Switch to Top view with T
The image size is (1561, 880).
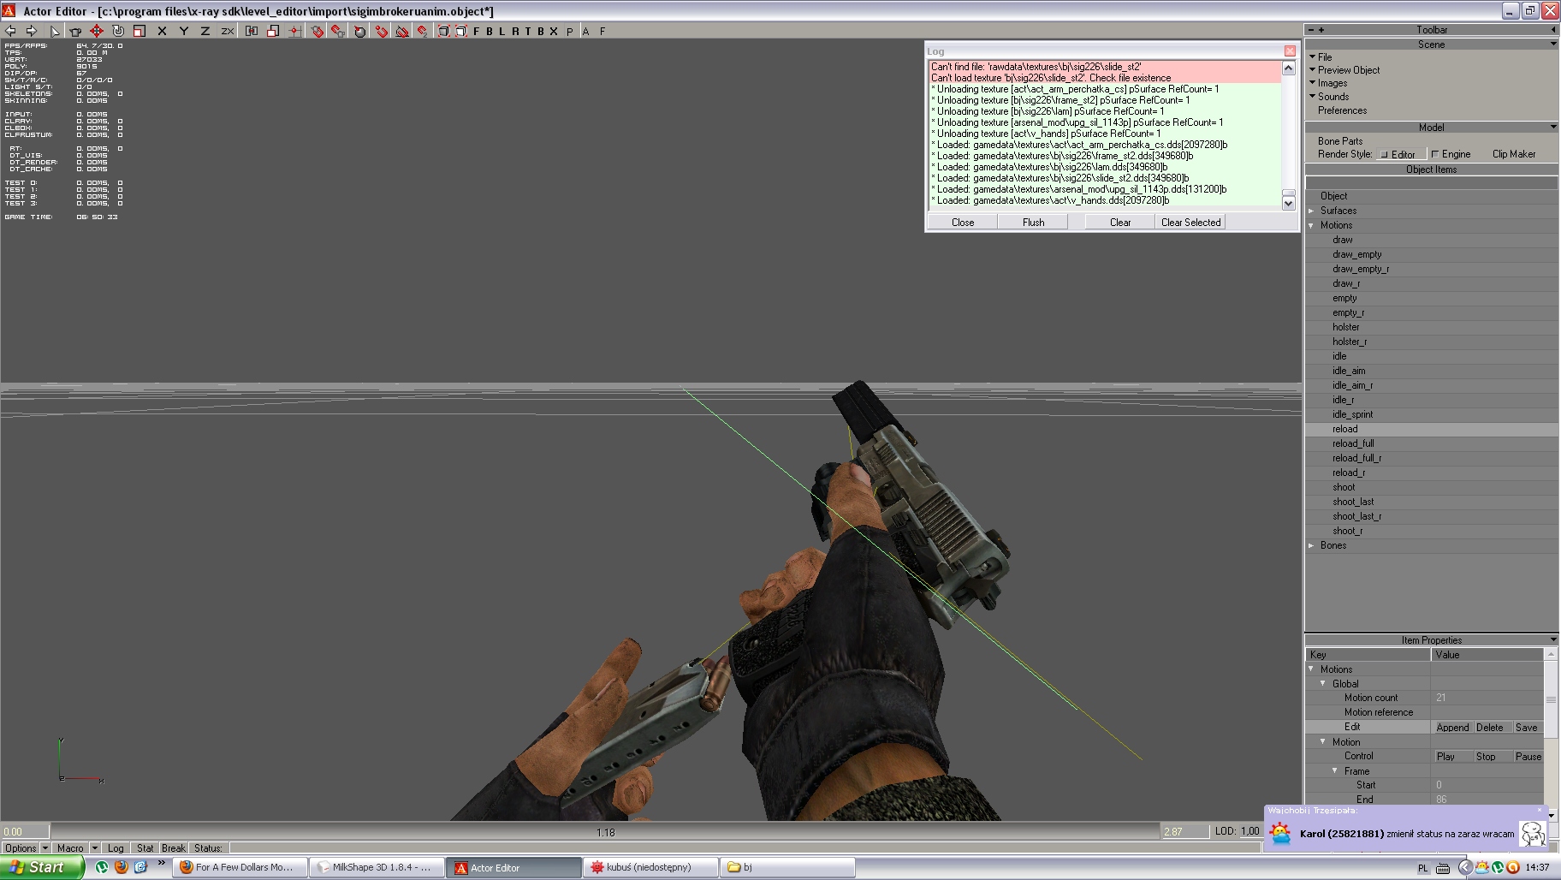click(x=528, y=31)
